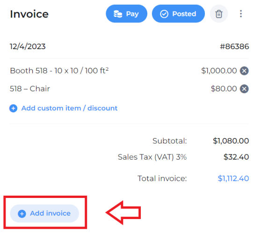Remove the 518 – Chair line item

244,89
